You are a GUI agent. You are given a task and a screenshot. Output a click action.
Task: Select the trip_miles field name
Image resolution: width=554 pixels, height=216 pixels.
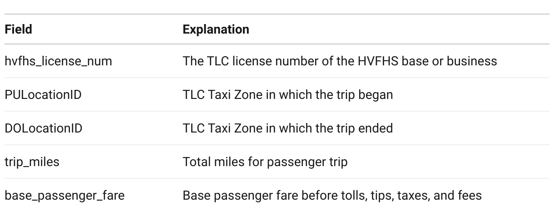(32, 162)
